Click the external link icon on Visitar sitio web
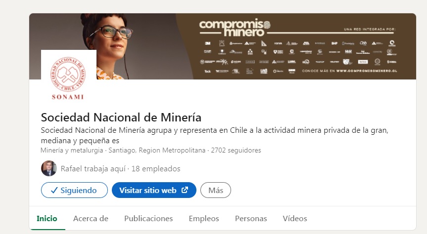Viewport: 427px width, 234px height. [185, 190]
